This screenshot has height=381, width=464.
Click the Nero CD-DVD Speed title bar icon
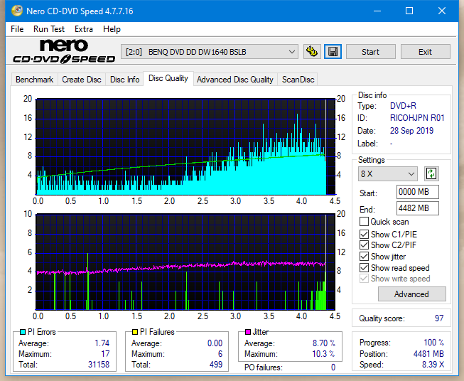pos(17,11)
